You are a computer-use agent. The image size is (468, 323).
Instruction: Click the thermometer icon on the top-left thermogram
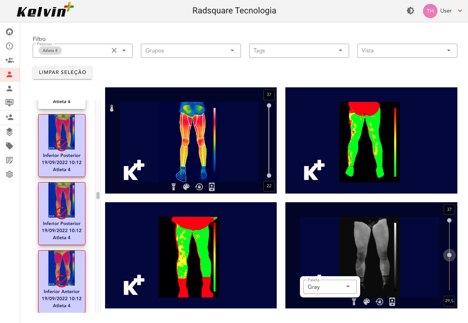tap(112, 108)
